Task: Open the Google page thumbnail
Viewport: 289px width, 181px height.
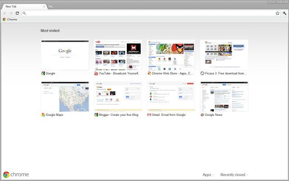Action: [x=65, y=55]
